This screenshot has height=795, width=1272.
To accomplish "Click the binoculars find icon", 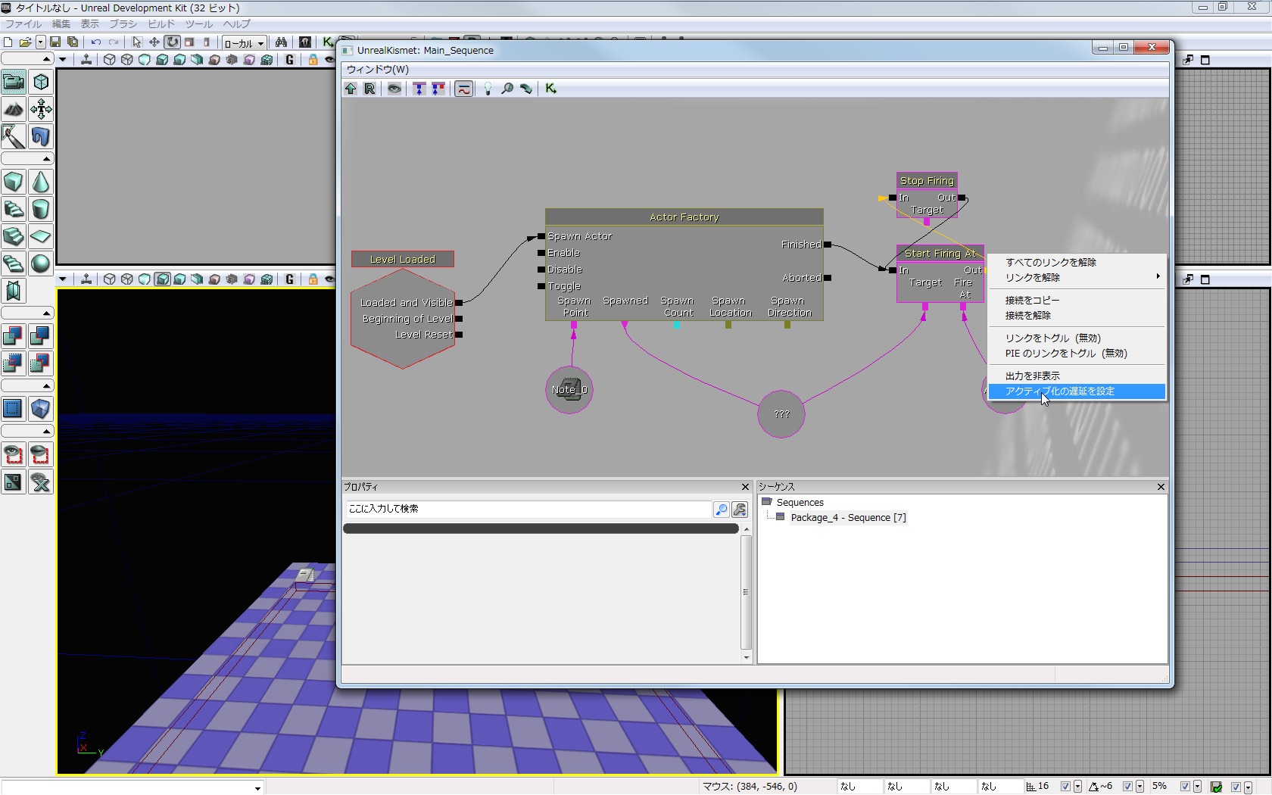I will [281, 42].
